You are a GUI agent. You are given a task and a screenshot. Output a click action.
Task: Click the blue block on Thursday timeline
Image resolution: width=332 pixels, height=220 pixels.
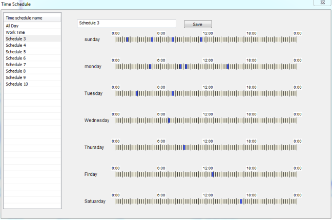tap(184, 147)
